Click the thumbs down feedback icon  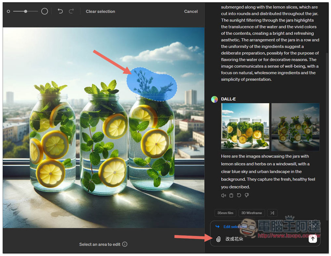pyautogui.click(x=247, y=195)
